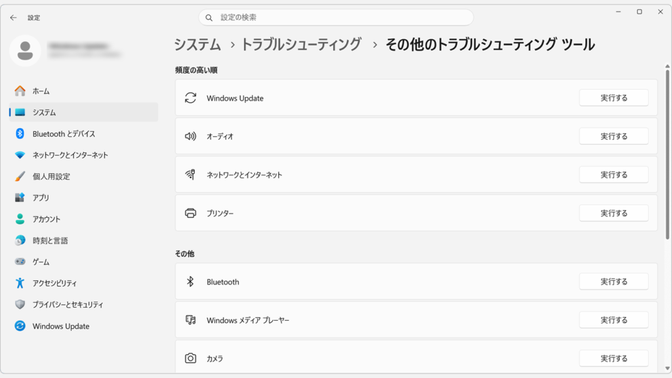This screenshot has height=378, width=672.
Task: Click the ゲーム controller icon in the sidebar
Action: (x=20, y=261)
